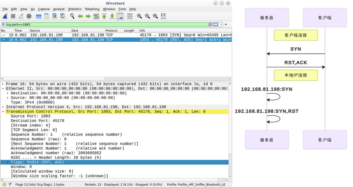Clear the display filter text

tap(210, 24)
